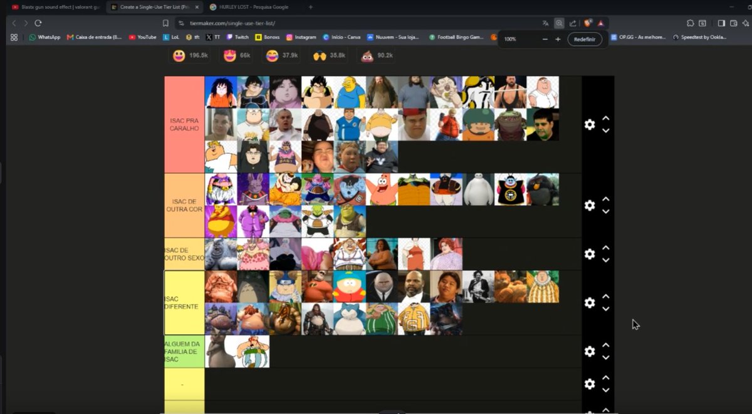
Task: Select the orange ISAC DE OUTRA COR label
Action: point(184,205)
